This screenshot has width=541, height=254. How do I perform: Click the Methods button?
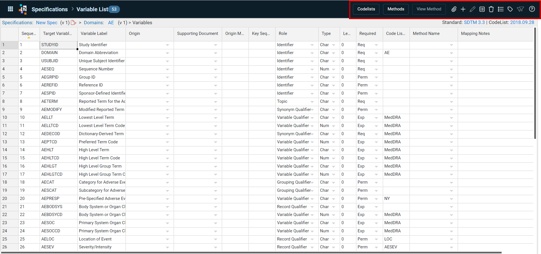coord(396,9)
